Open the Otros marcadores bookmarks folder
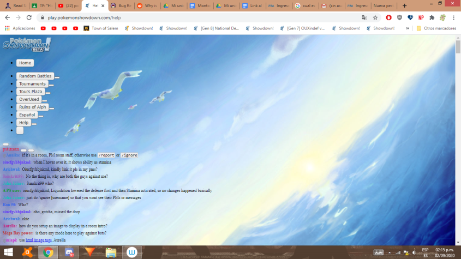Screen dimensions: 461x259 click(x=436, y=28)
